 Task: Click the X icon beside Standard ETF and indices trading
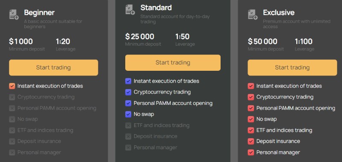(128, 125)
